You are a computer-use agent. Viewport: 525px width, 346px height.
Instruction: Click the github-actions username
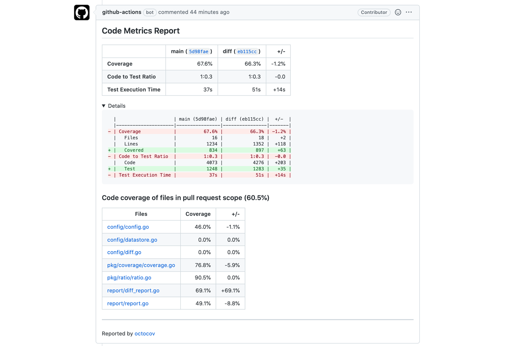[121, 12]
